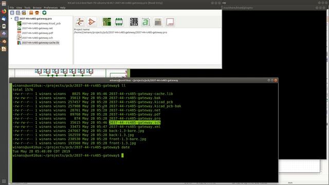Close the terminal window
This screenshot has height=185, width=329.
pos(276,80)
